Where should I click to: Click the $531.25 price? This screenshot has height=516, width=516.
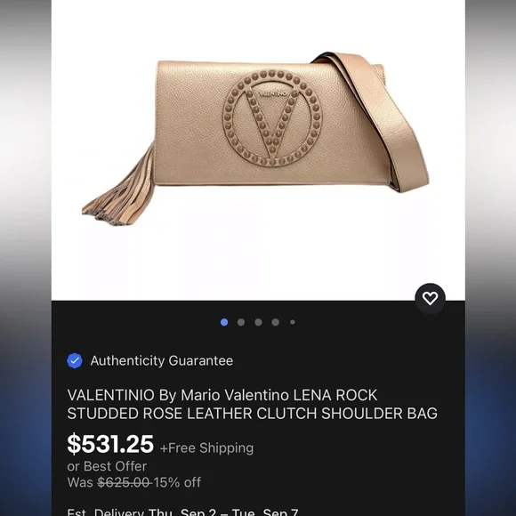(110, 444)
